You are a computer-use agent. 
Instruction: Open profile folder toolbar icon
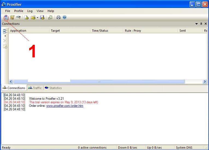point(33,17)
